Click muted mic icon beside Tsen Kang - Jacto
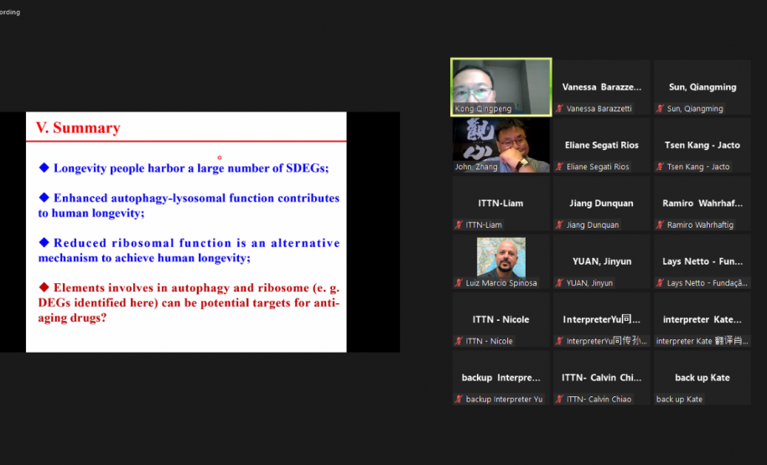This screenshot has height=465, width=767. (661, 167)
